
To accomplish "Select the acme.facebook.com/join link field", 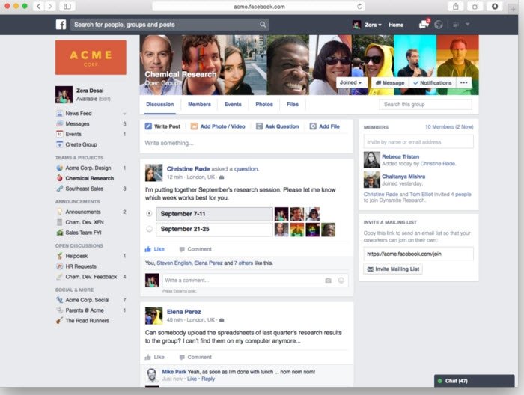I will click(x=418, y=254).
